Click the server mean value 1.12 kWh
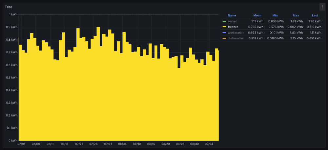Image resolution: width=328 pixels, height=150 pixels. point(257,21)
